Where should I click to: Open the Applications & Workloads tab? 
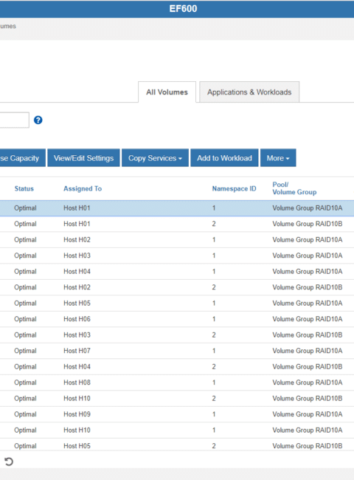[249, 92]
